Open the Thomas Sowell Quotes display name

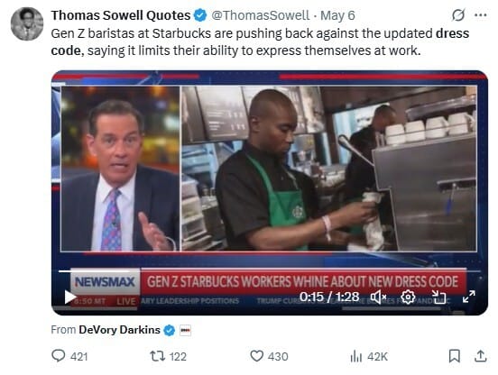point(121,15)
